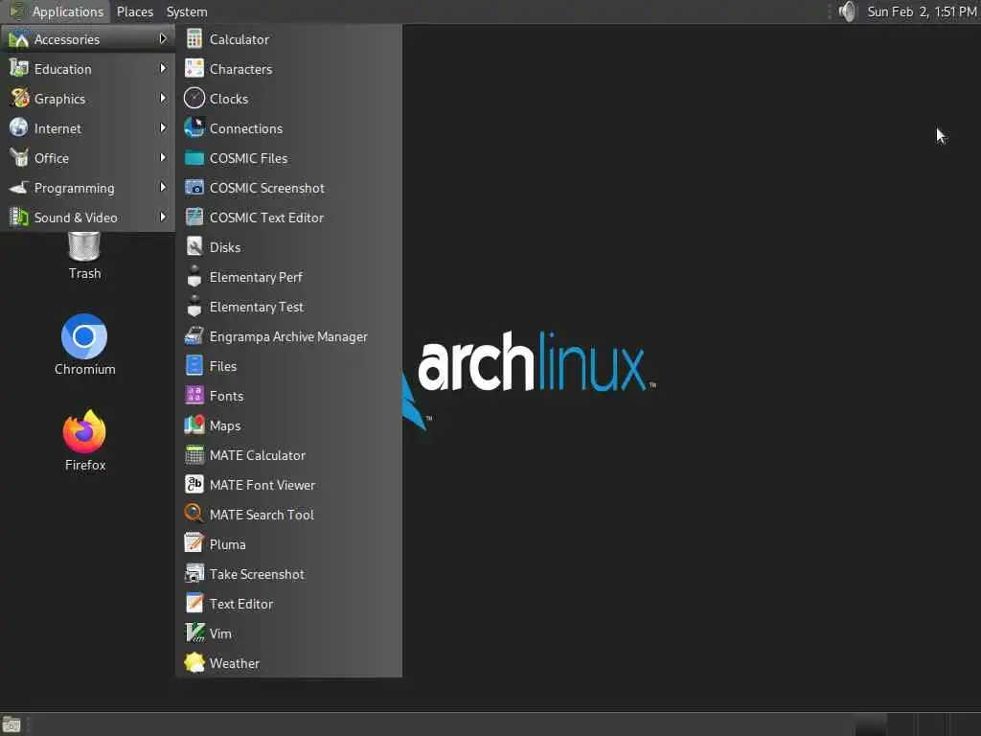Expand the Accessories submenu arrow
The width and height of the screenshot is (981, 736).
click(x=163, y=38)
